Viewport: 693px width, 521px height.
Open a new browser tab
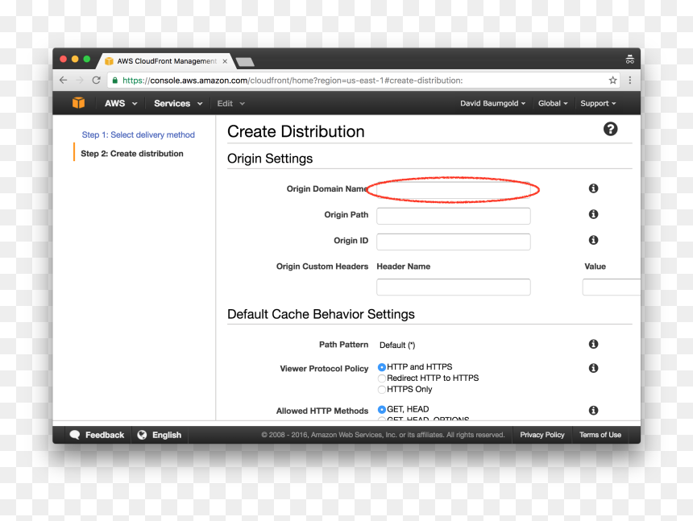[245, 61]
